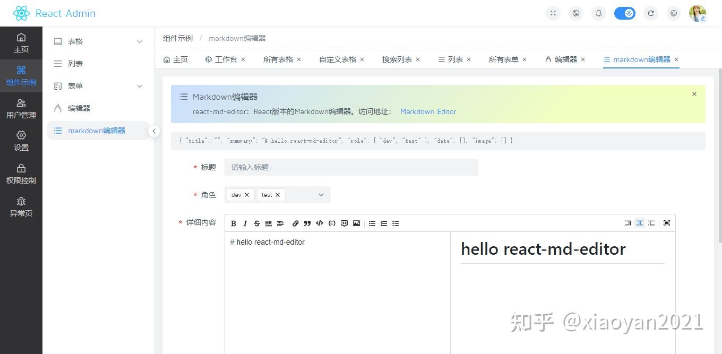Screen dimensions: 722x354
Task: Toggle the blue theme switch in the header
Action: click(x=624, y=13)
